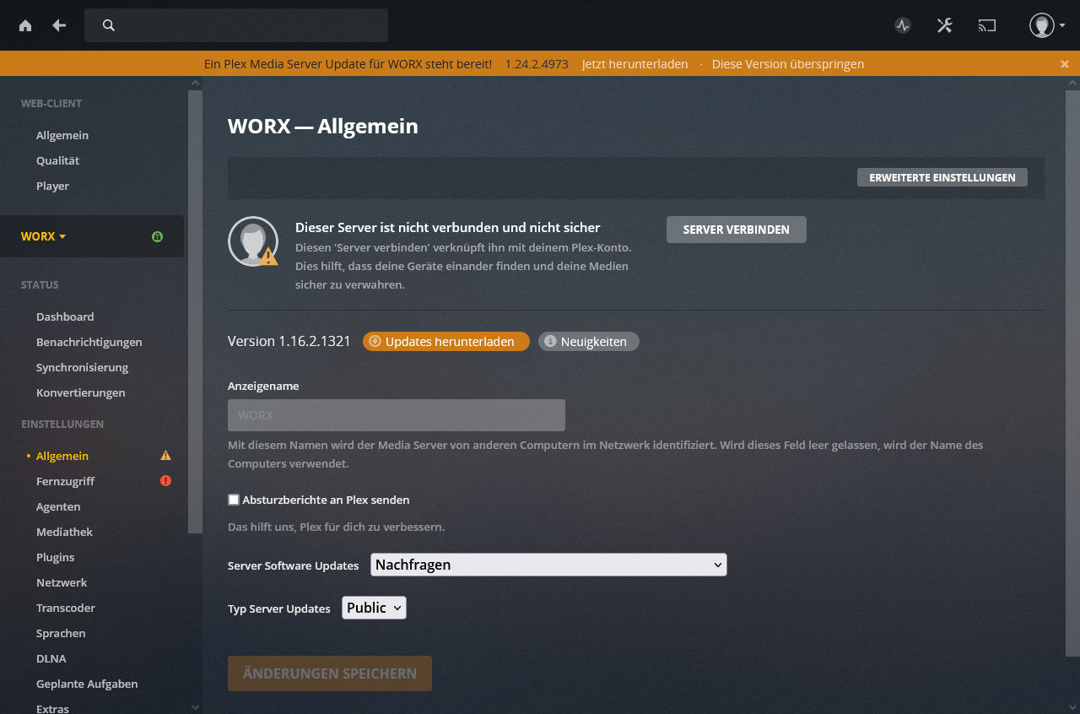The image size is (1080, 714).
Task: Click the back arrow icon
Action: click(59, 25)
